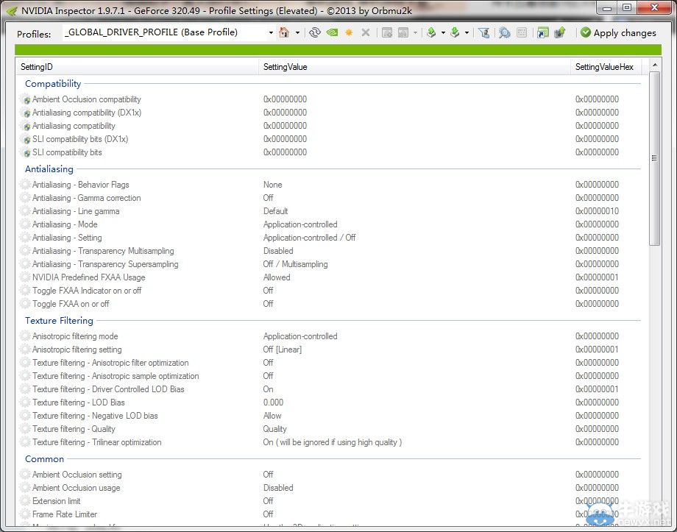Click the toolbar icon left of Apply changes
The image size is (677, 532).
point(560,32)
